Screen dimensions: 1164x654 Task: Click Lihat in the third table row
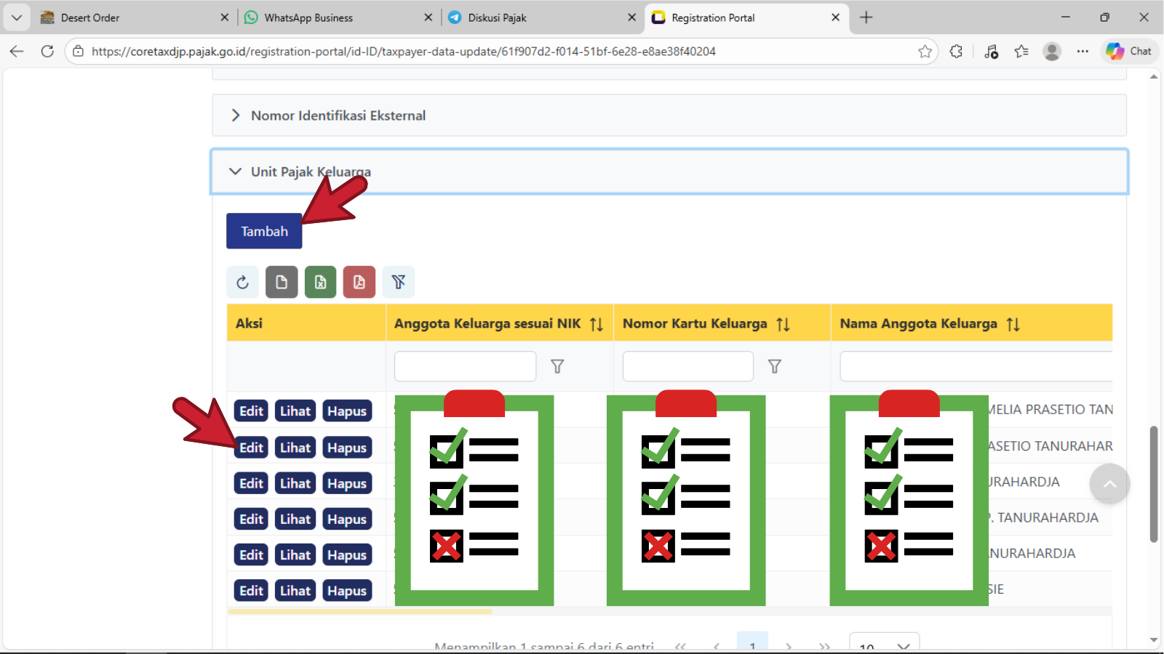click(295, 483)
